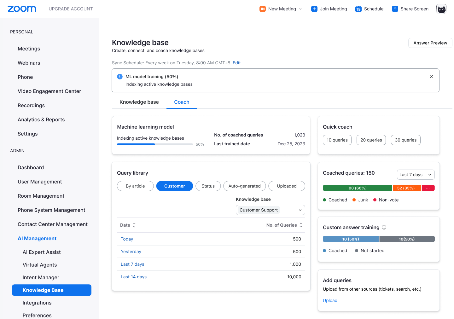Image resolution: width=454 pixels, height=319 pixels.
Task: Open Recordings in the sidebar
Action: click(x=31, y=105)
